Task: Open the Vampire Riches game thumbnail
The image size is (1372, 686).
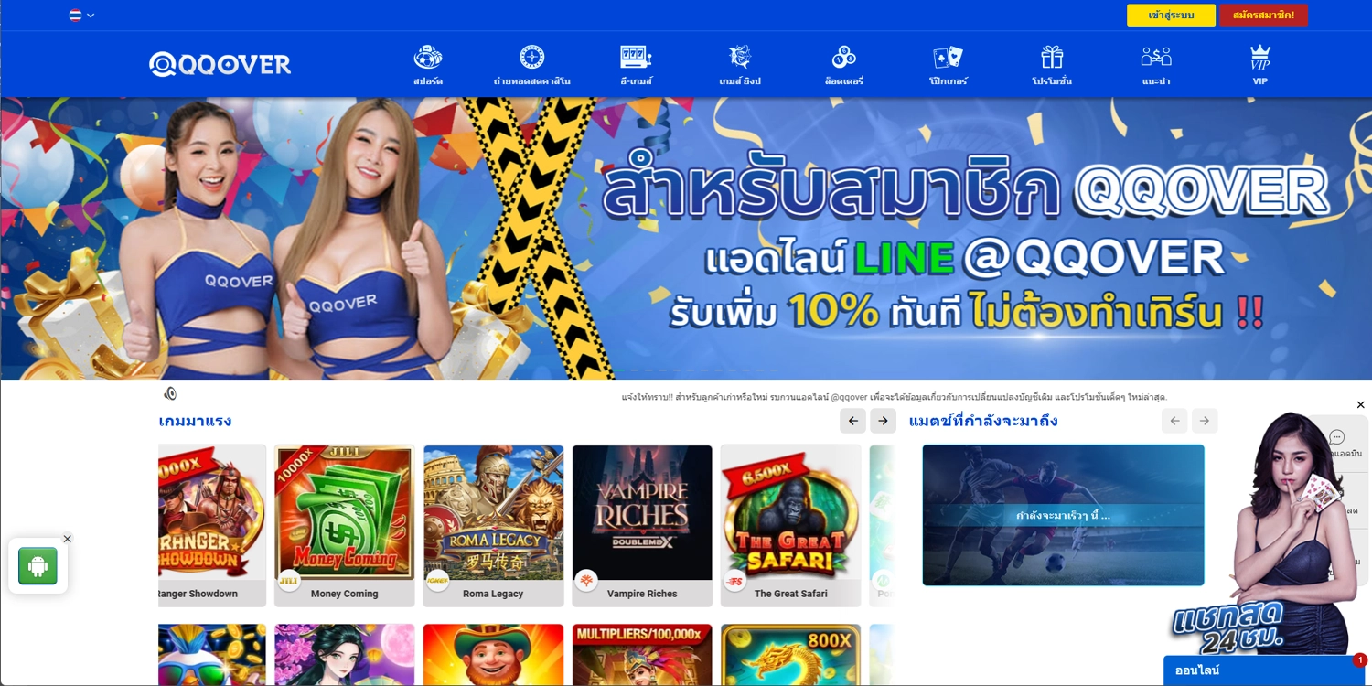Action: click(x=642, y=512)
